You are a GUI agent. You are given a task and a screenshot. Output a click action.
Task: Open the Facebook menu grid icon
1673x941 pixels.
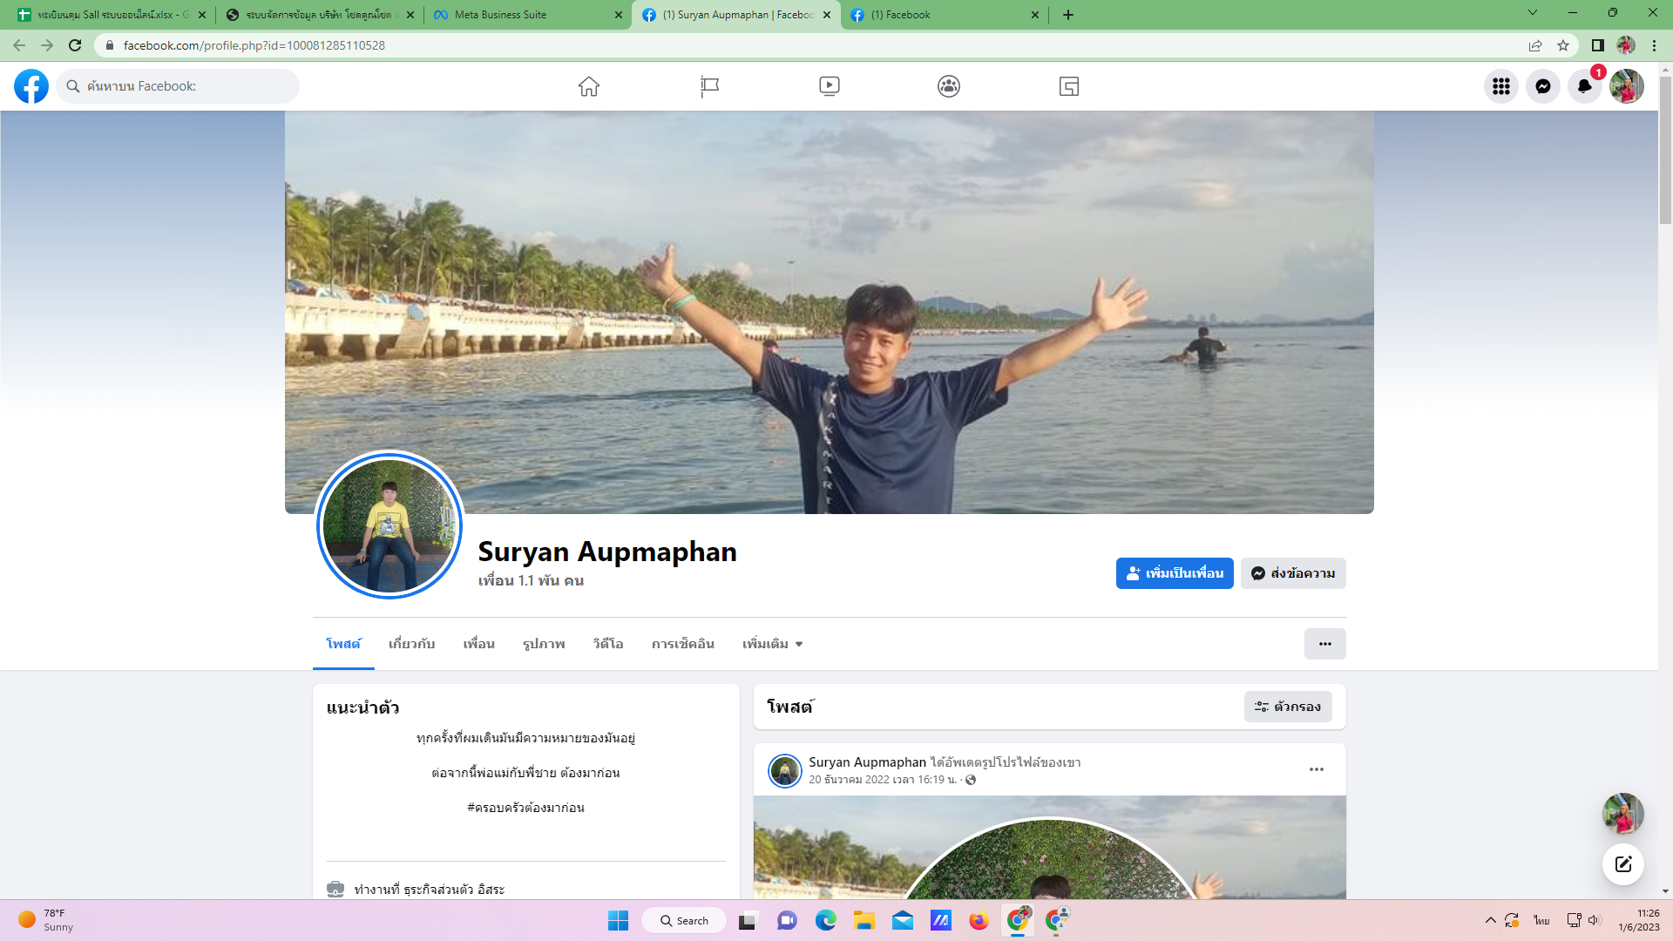(1500, 86)
